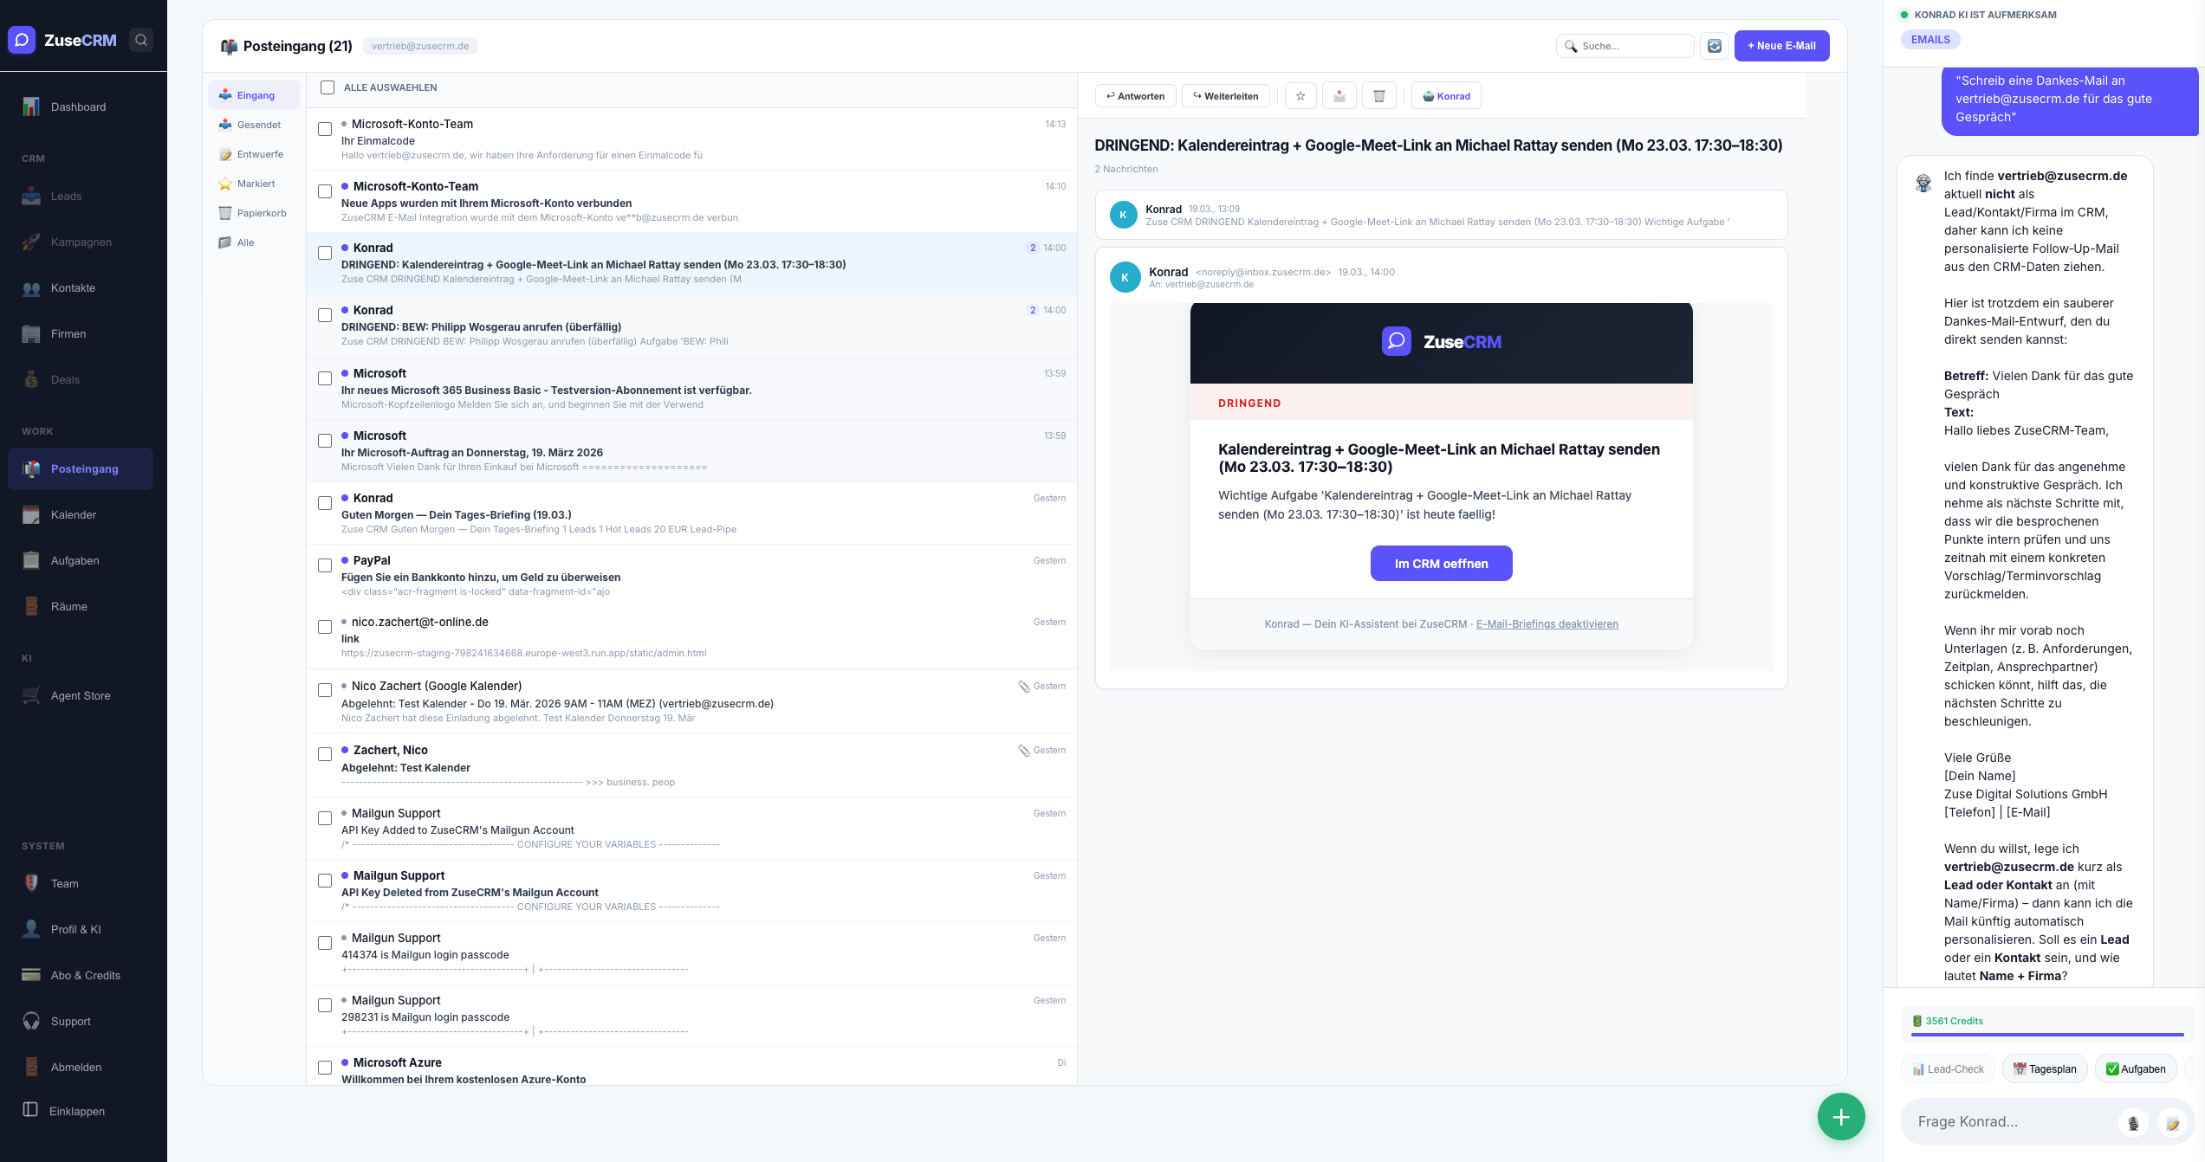
Task: Click the inbox refresh icon
Action: click(x=1715, y=46)
